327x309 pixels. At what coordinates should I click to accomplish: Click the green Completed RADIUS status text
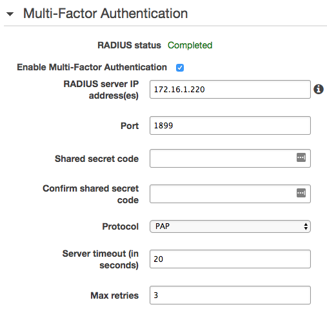click(x=190, y=45)
